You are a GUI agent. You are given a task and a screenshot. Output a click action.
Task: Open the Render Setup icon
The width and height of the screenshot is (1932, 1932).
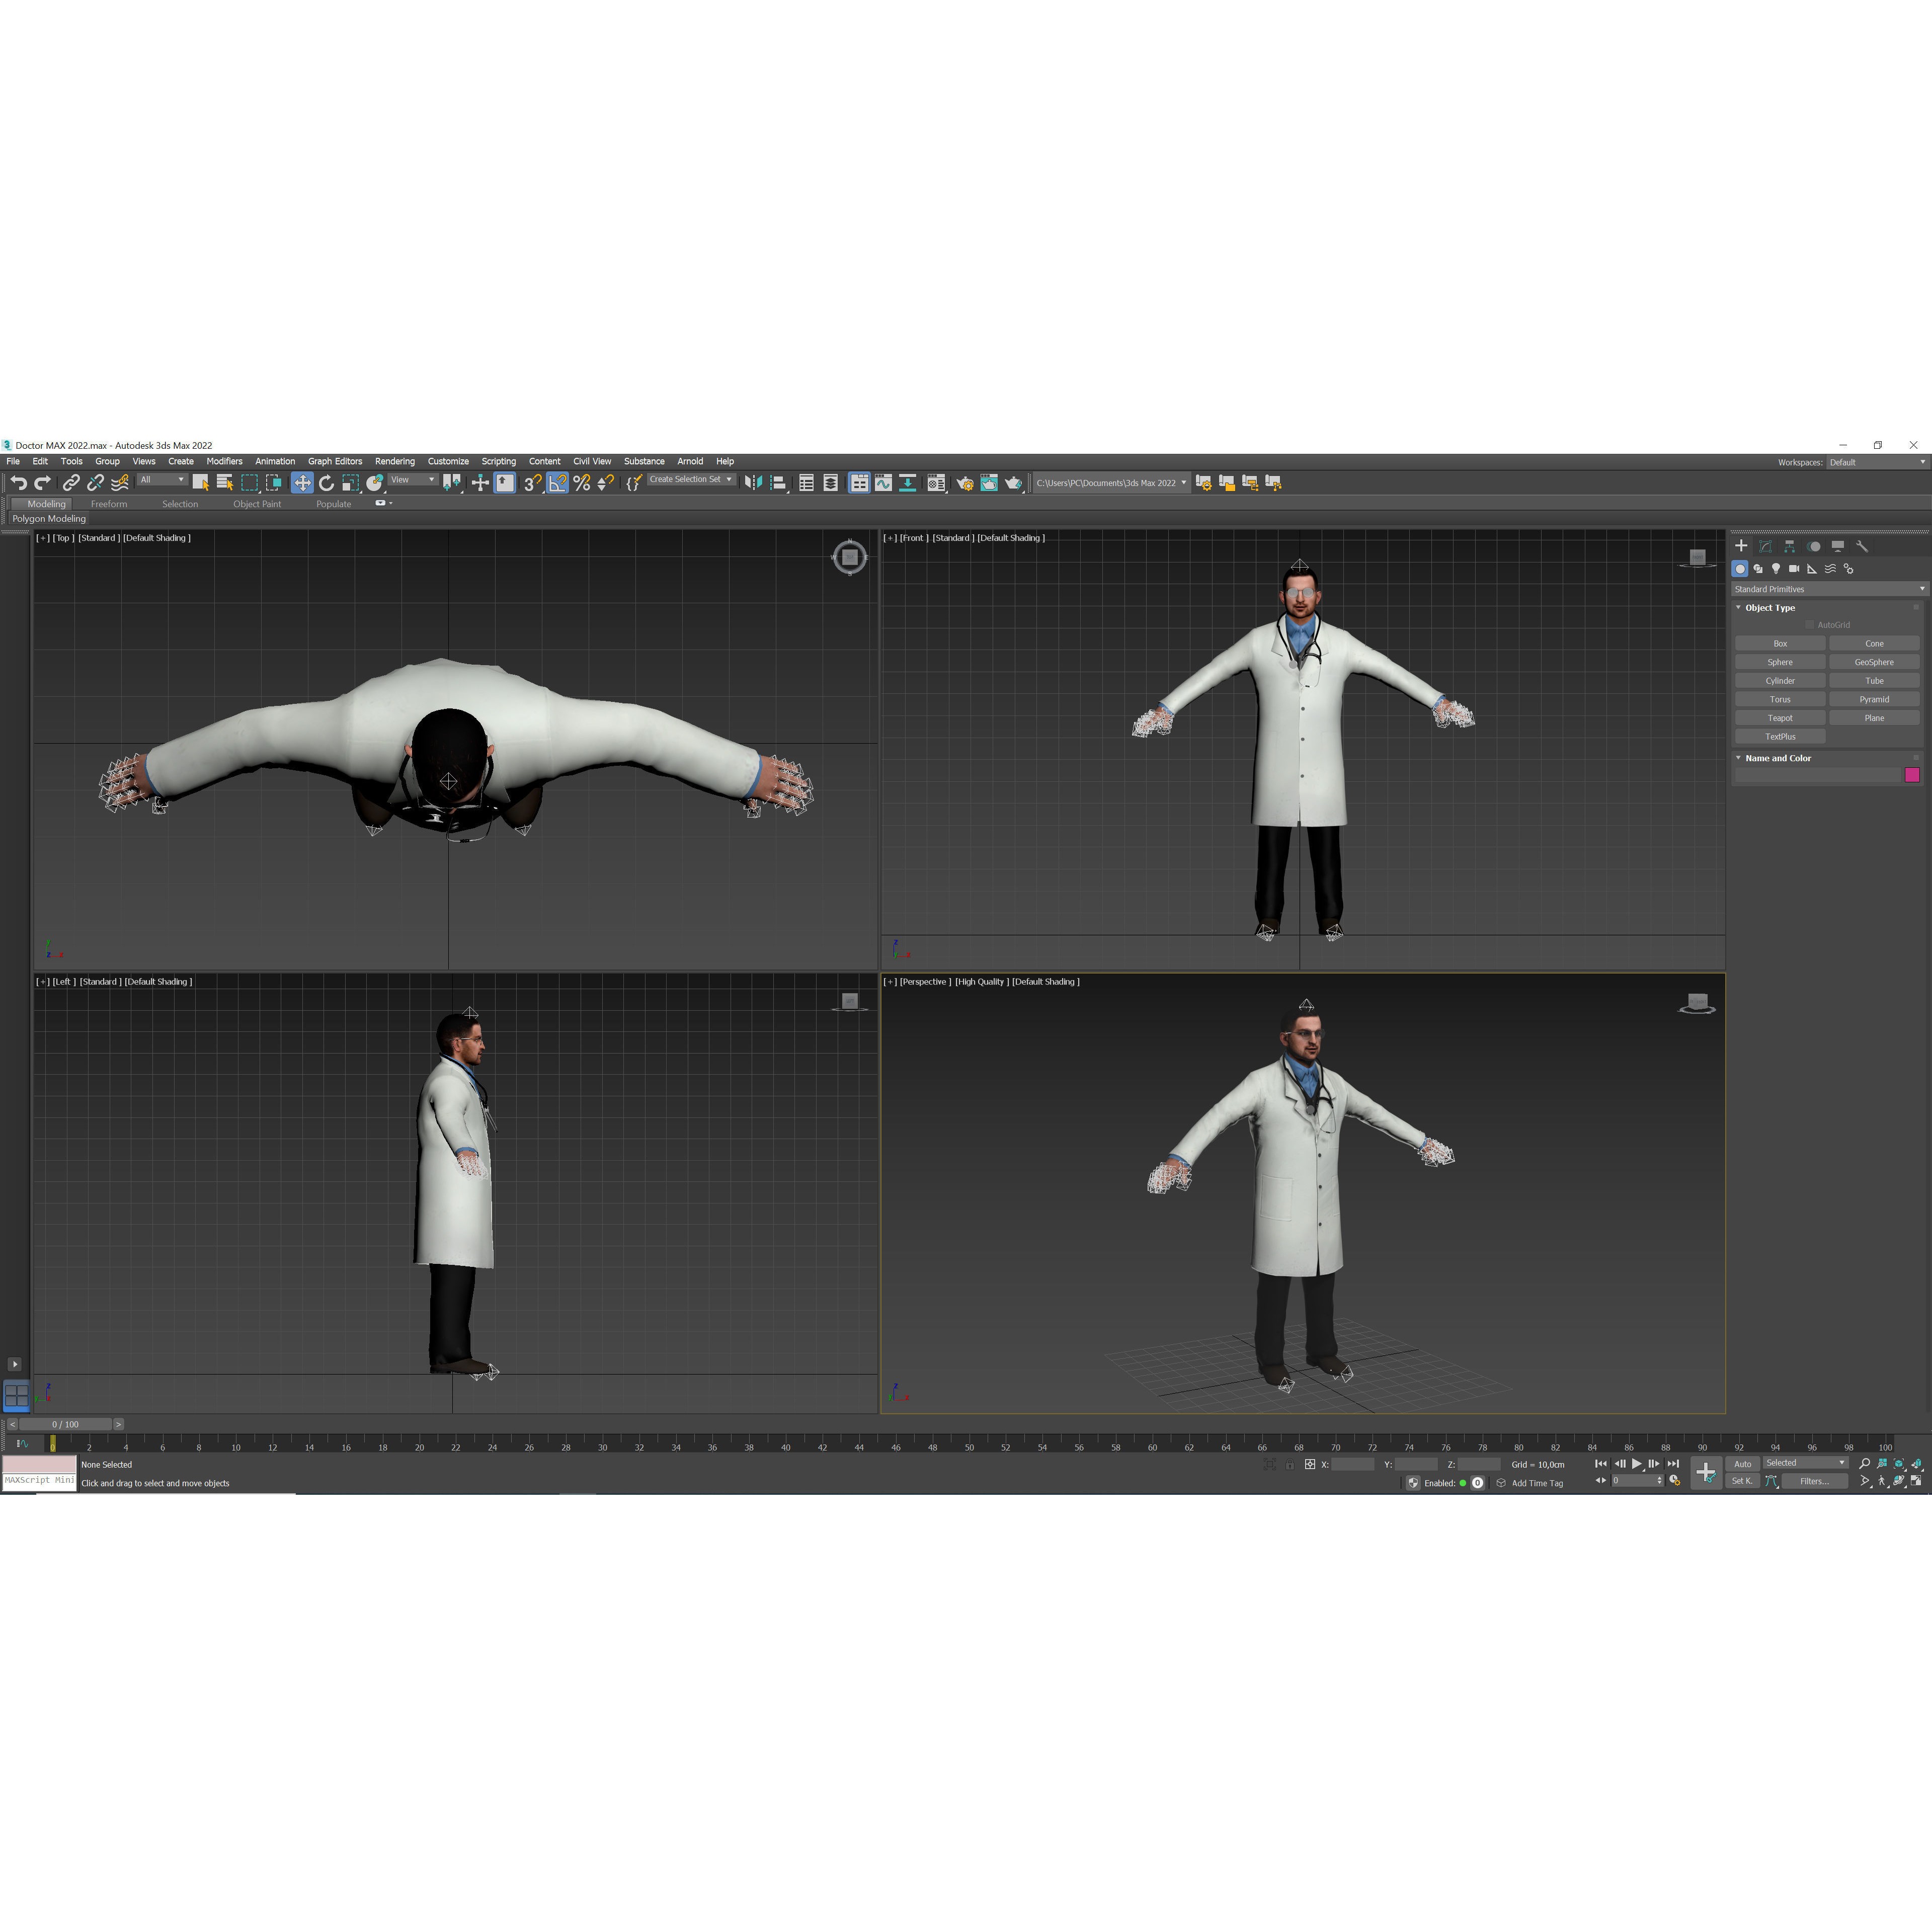click(x=966, y=483)
